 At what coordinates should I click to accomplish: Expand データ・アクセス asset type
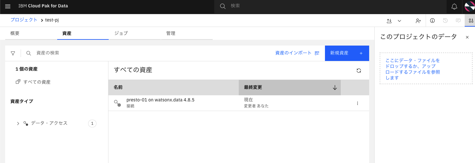point(18,123)
